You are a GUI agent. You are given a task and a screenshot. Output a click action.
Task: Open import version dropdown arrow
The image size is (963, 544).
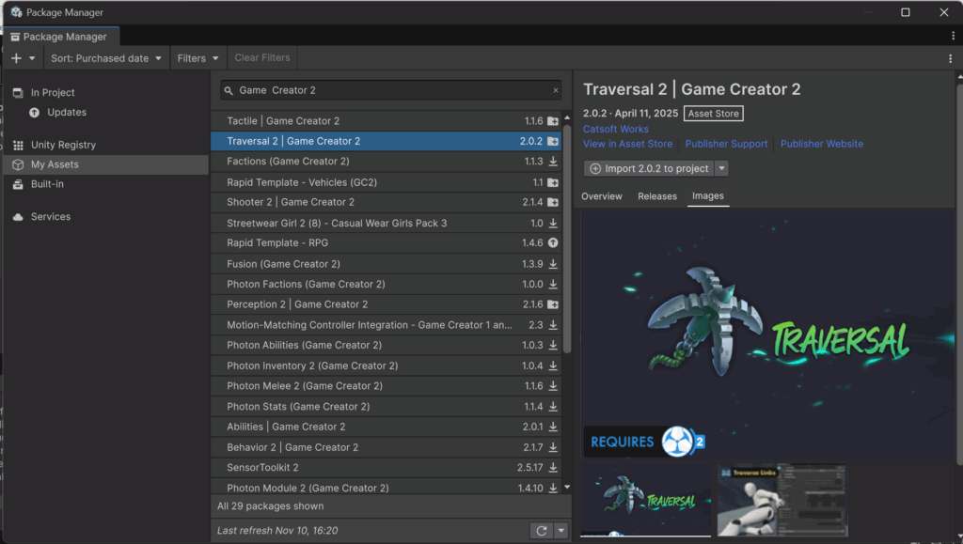pyautogui.click(x=721, y=169)
